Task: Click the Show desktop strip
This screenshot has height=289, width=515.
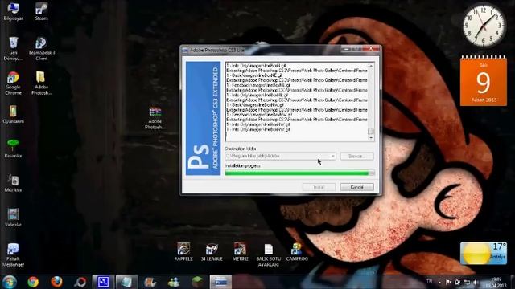Action: point(513,282)
